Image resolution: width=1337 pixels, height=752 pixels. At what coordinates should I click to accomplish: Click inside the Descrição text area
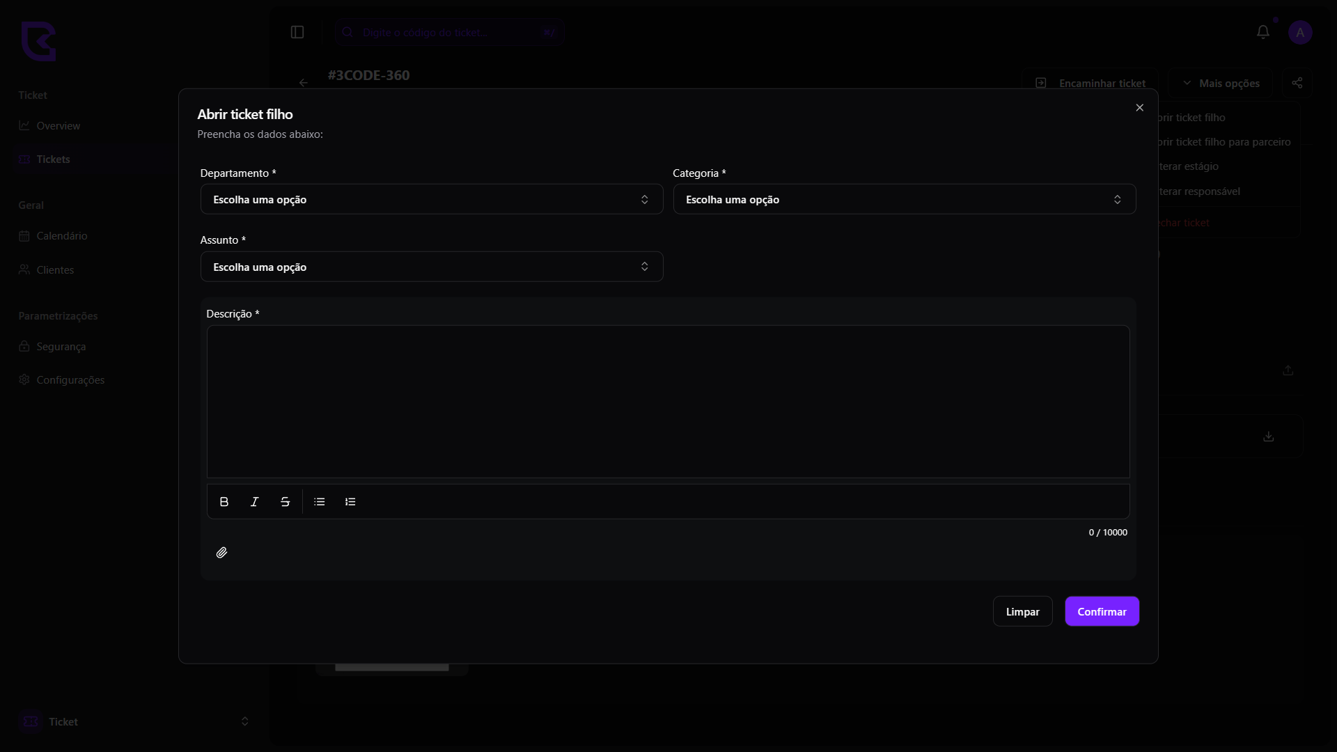pyautogui.click(x=668, y=402)
